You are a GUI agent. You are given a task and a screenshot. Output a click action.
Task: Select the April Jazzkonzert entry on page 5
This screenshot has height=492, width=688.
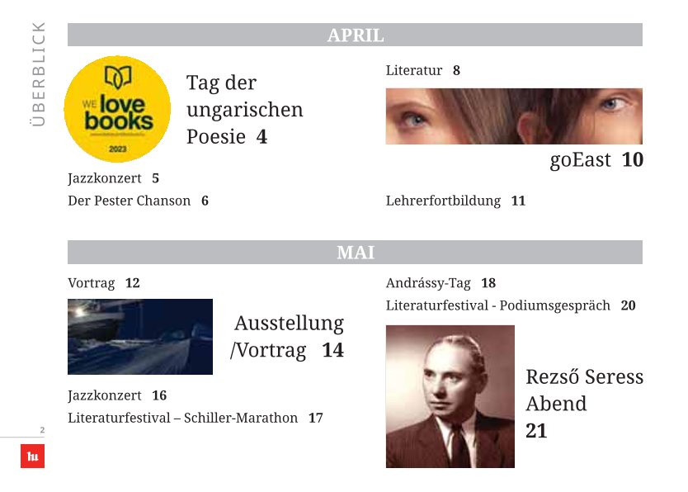(x=113, y=178)
